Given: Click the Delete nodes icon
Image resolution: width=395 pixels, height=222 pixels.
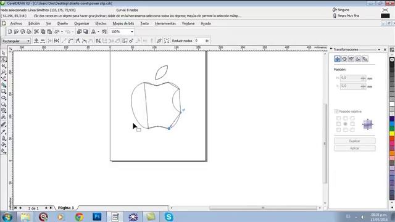Looking at the screenshot, I should point(43,41).
